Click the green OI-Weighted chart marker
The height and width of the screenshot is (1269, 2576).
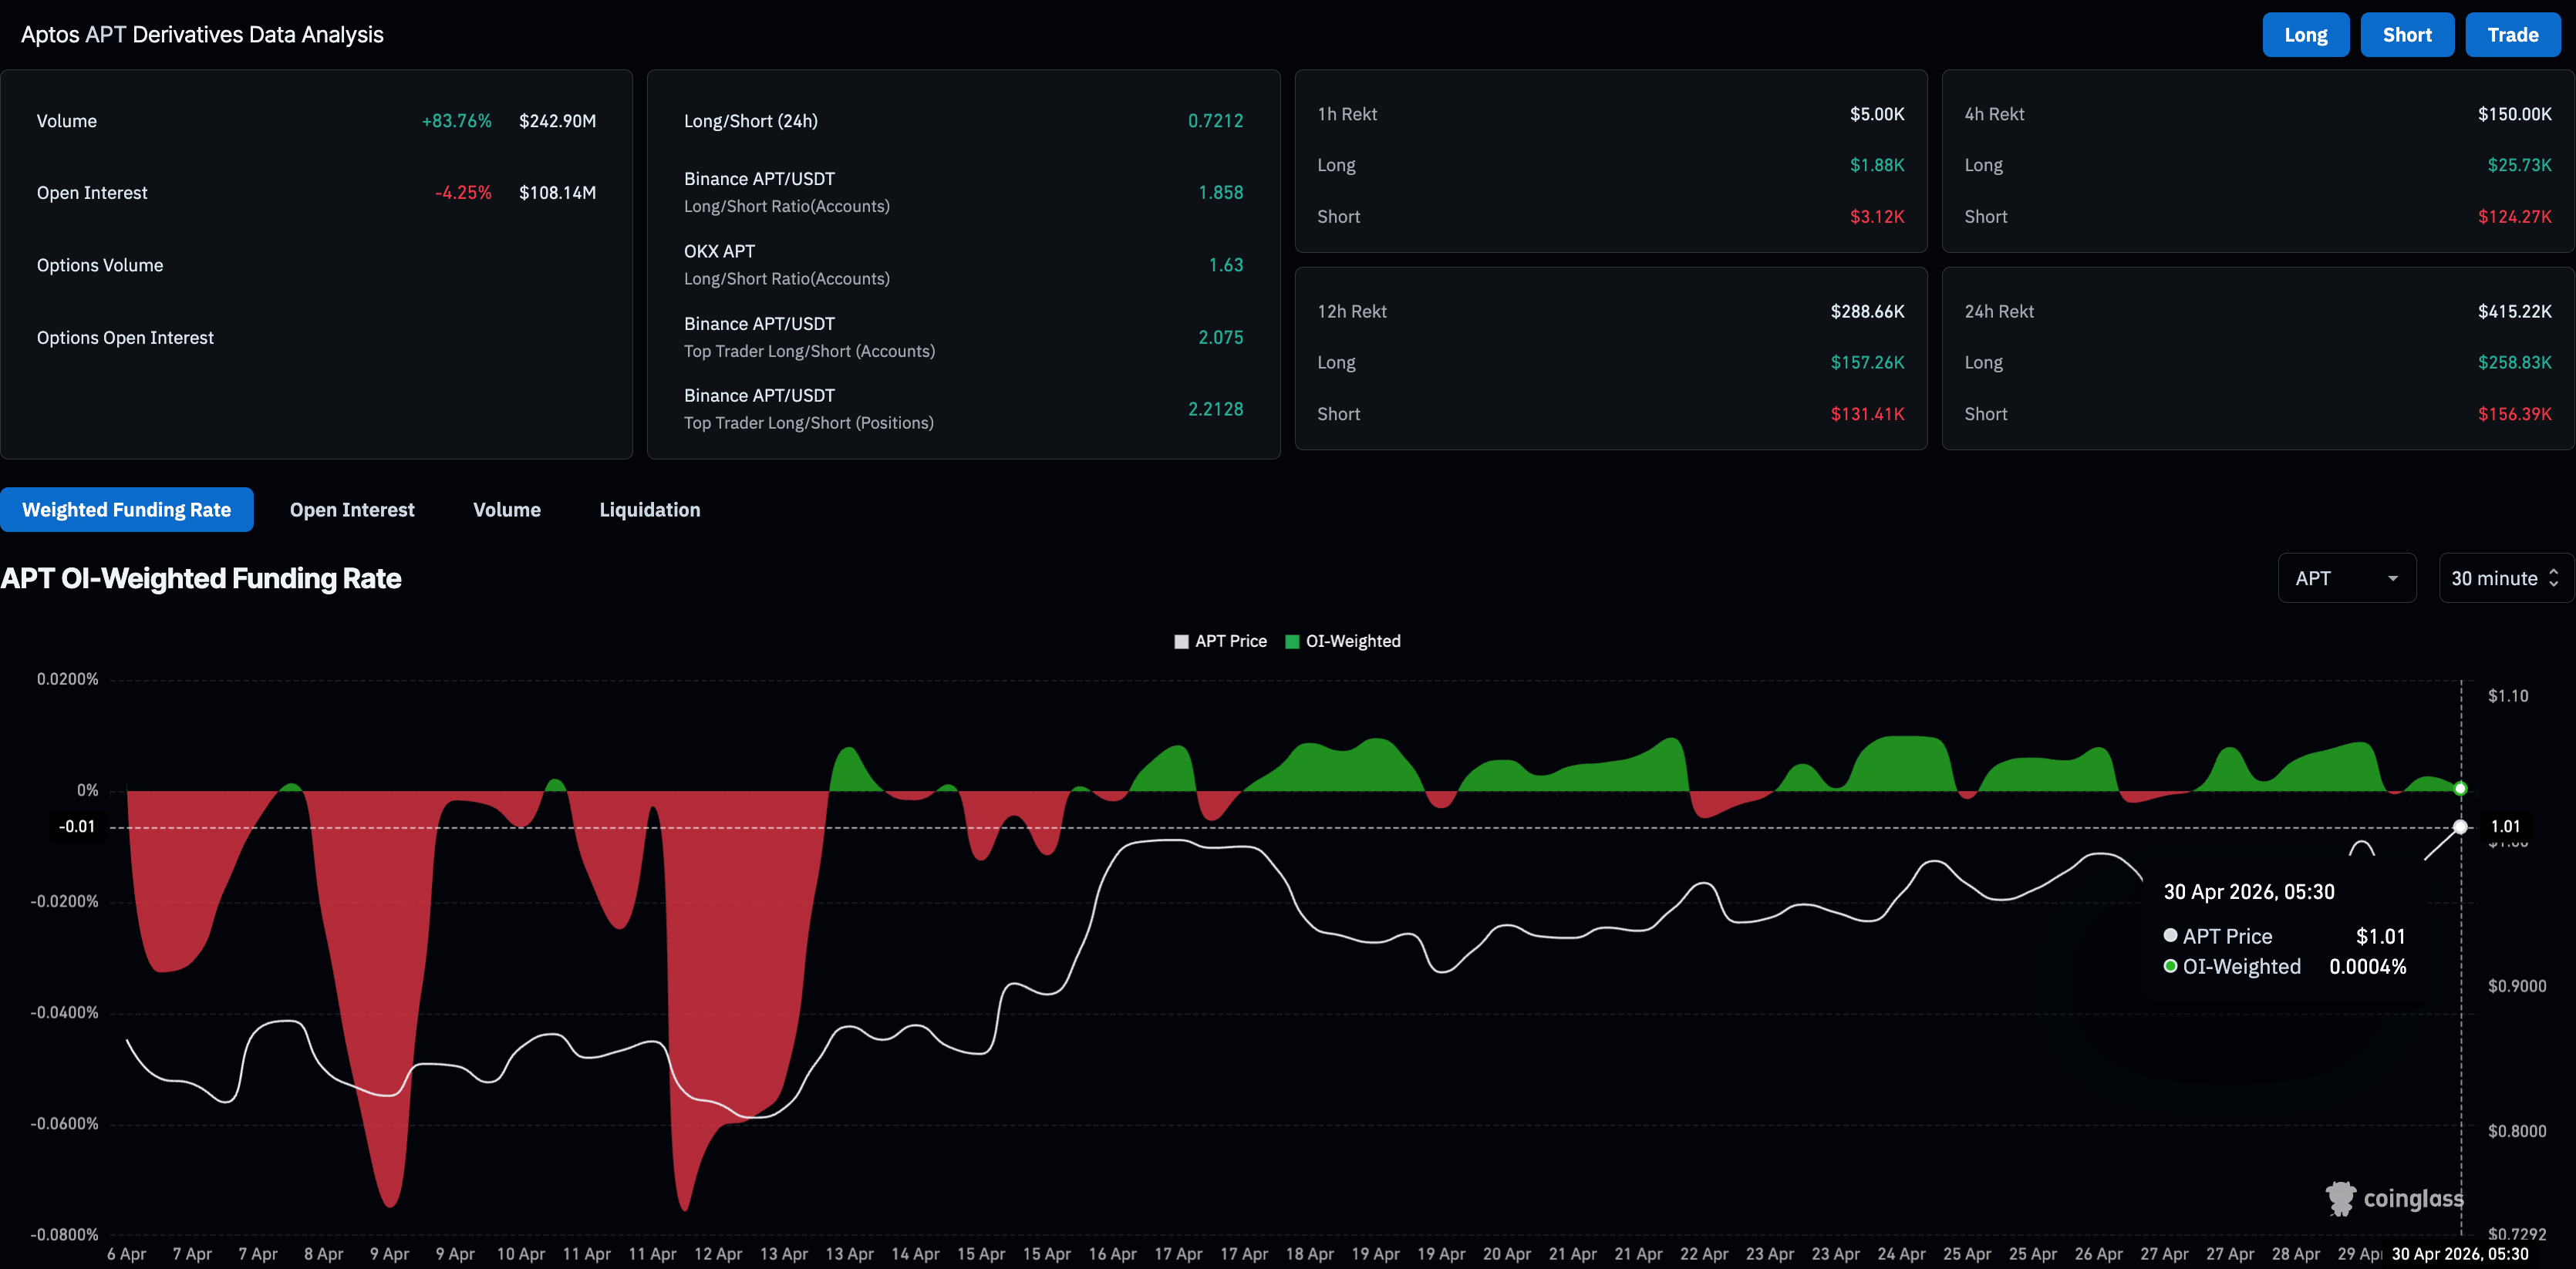2460,789
